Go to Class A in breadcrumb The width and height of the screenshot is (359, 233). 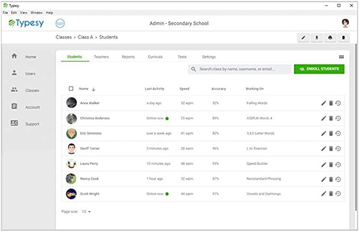tap(85, 37)
